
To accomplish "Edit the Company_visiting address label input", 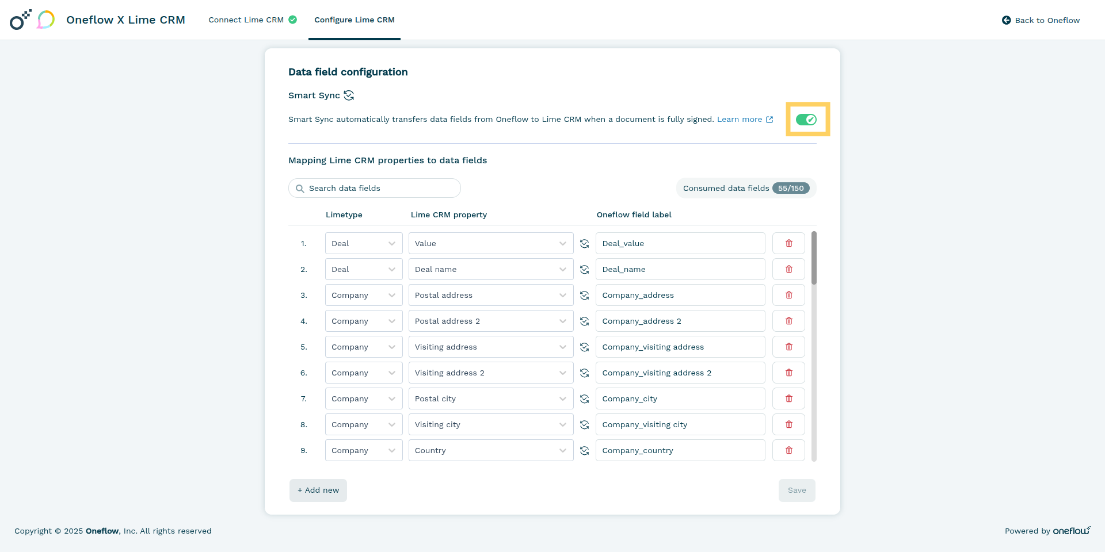I will coord(680,347).
